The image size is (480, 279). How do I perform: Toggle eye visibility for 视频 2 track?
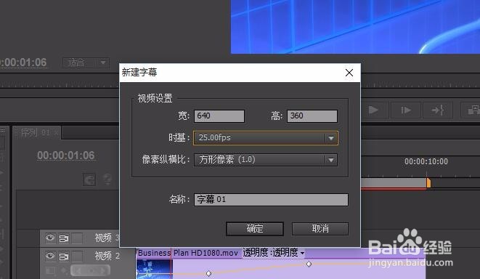[50, 256]
